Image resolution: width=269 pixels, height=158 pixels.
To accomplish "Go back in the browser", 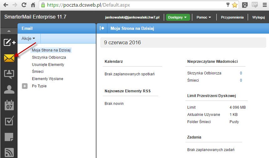I will (6, 5).
